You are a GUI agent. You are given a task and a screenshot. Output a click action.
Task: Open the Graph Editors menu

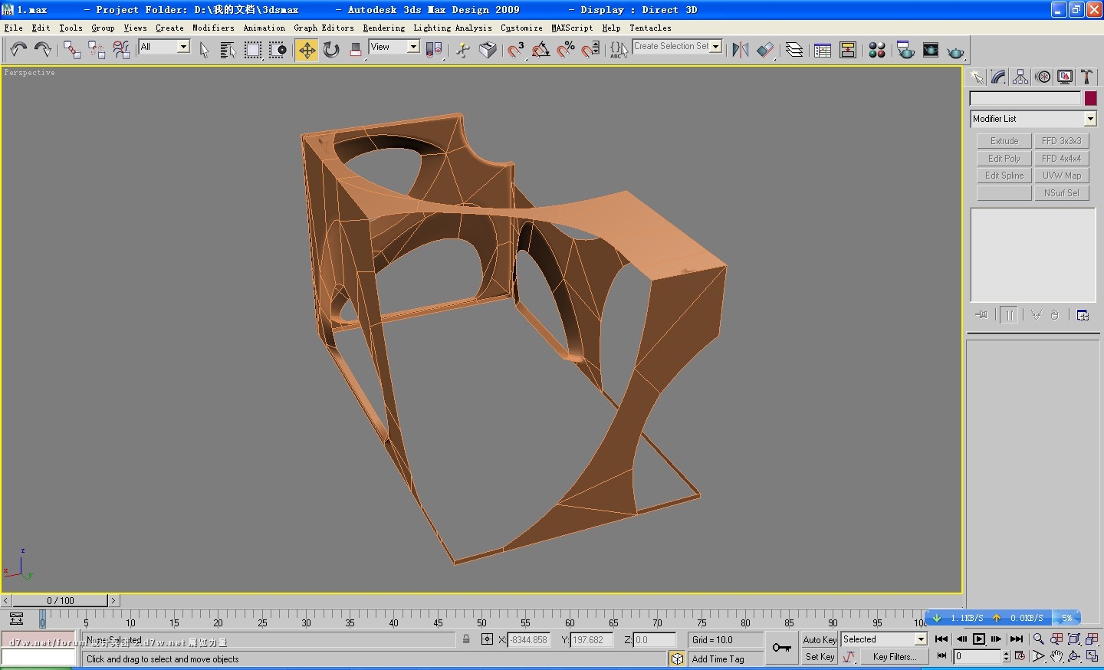click(324, 28)
